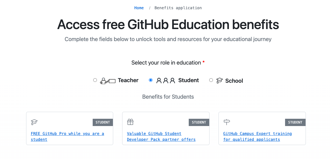Image resolution: width=330 pixels, height=159 pixels.
Task: Select the Student radio button
Action: [151, 80]
